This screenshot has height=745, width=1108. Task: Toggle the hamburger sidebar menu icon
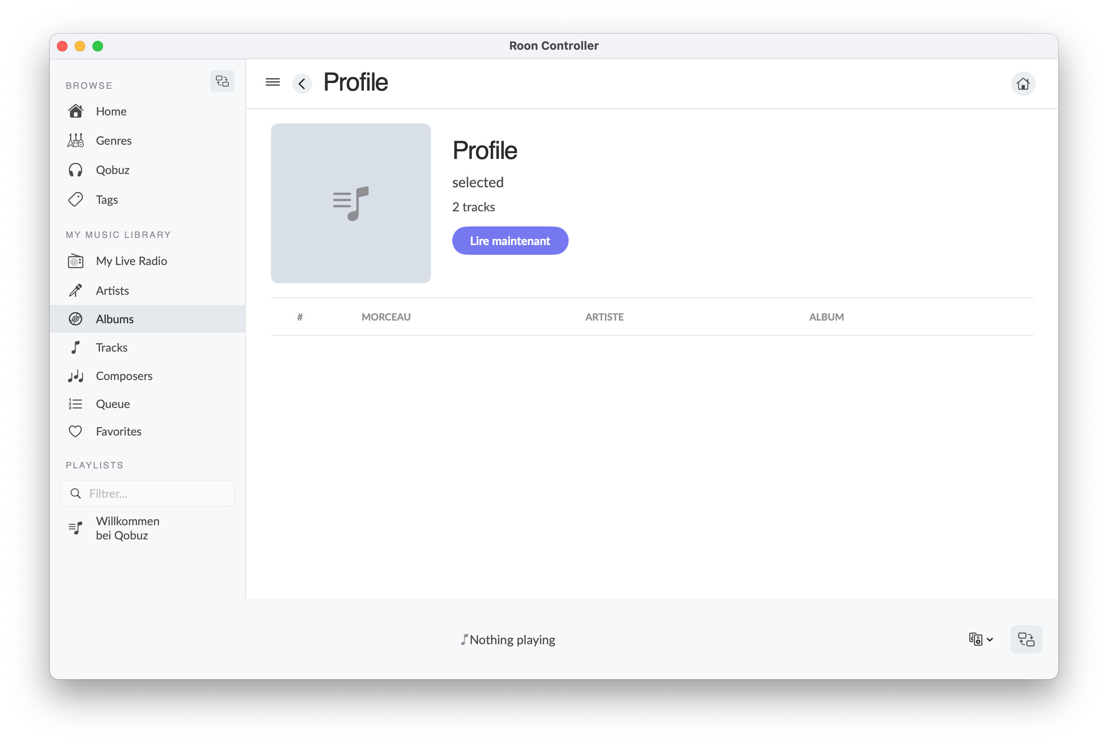click(272, 82)
